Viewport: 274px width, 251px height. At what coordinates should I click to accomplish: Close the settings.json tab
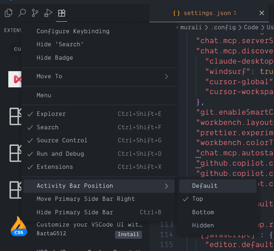point(261,13)
